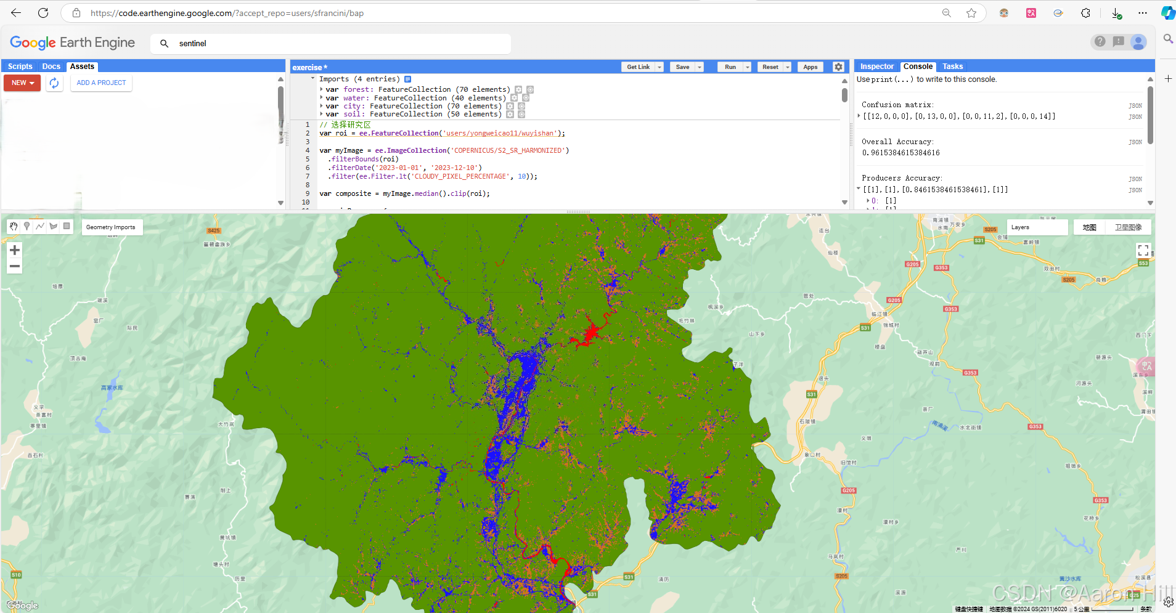Viewport: 1176px width, 613px height.
Task: Open the Run dropdown arrow
Action: coord(748,67)
